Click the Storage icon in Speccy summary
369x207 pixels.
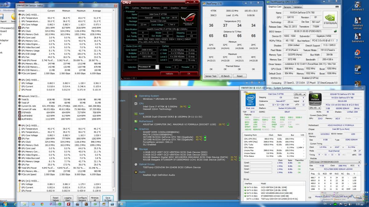[136, 149]
